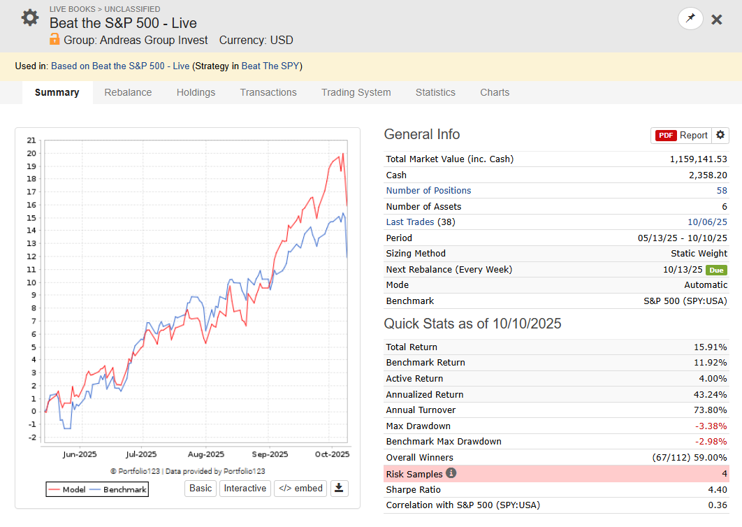The height and width of the screenshot is (527, 742).
Task: Click the Risk Samples info icon
Action: click(x=451, y=473)
